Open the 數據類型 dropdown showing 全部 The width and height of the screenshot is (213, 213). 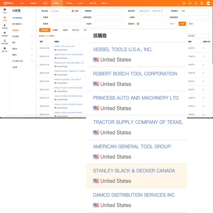[195, 11]
